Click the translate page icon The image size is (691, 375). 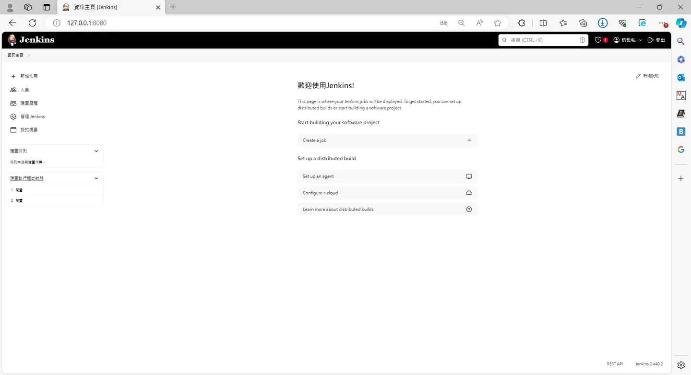point(444,23)
